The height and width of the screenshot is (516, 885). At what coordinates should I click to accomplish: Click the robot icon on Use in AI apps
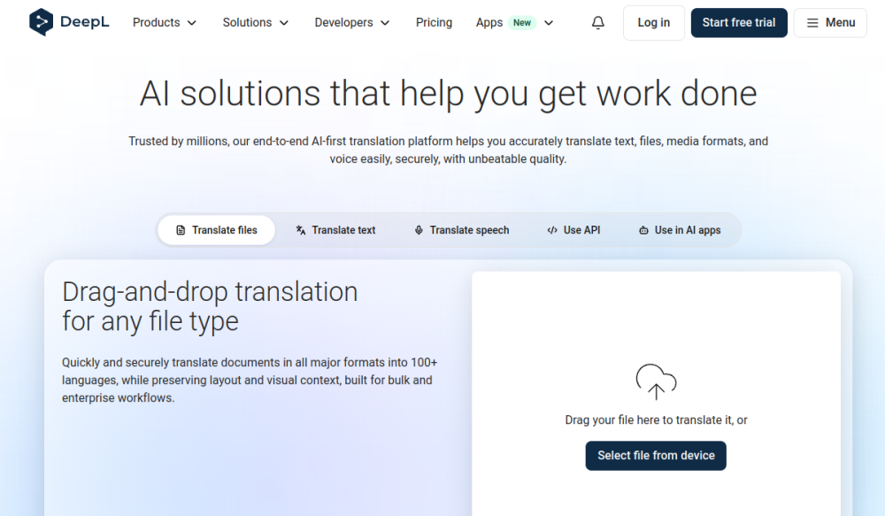point(643,230)
